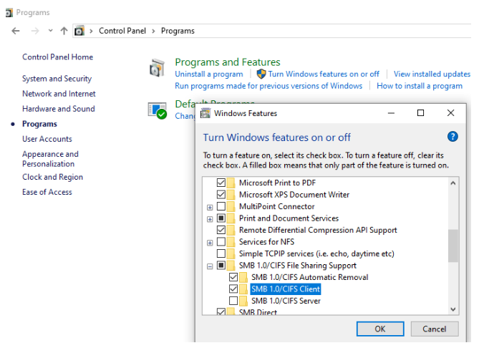The width and height of the screenshot is (484, 358).
Task: Click the SMB 1.0/CIFS Server folder icon
Action: 243,301
